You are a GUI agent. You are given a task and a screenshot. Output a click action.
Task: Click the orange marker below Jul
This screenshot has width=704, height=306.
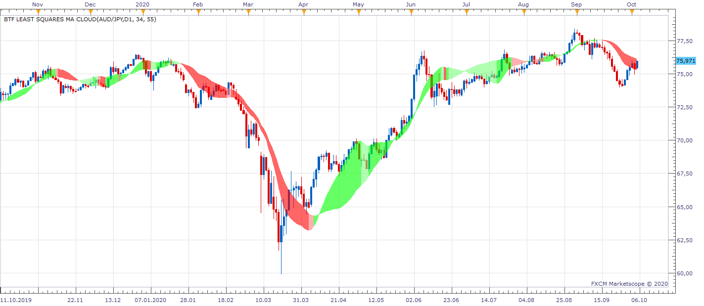point(466,12)
